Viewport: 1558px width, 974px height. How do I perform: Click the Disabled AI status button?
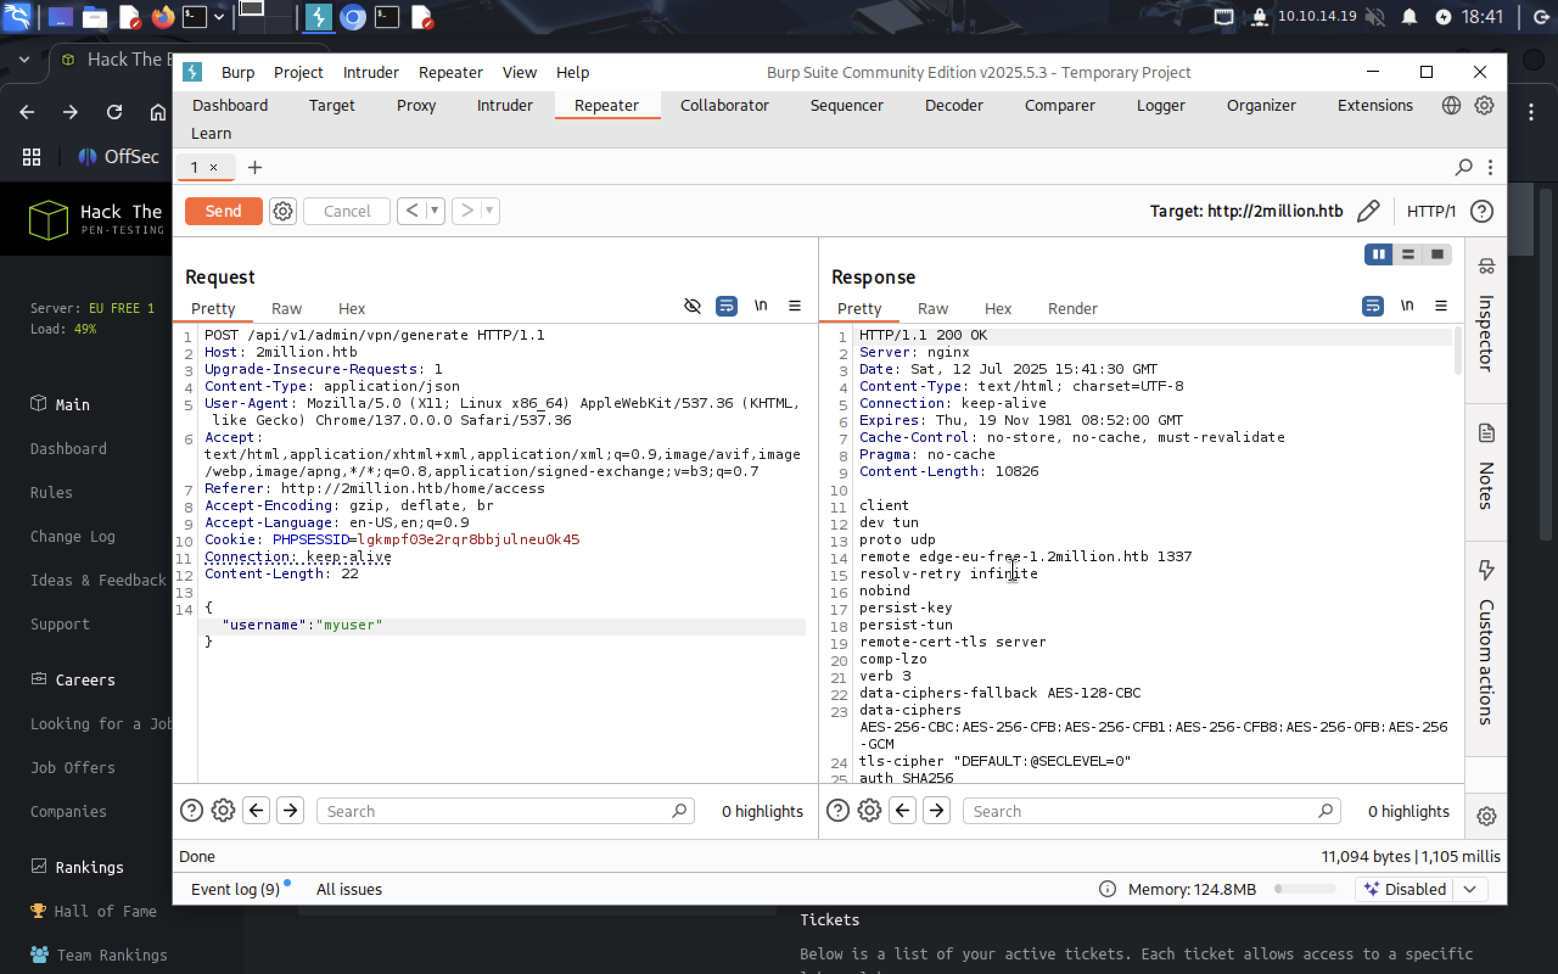click(1405, 889)
